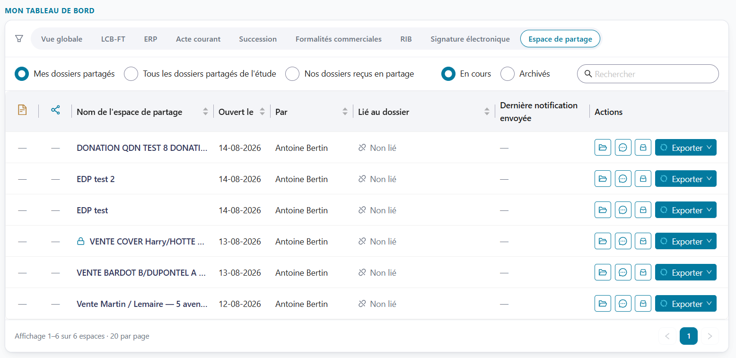
Task: Open the LCB-FT tab
Action: click(113, 39)
